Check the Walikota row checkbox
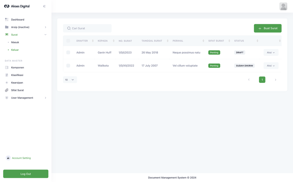The image size is (293, 182). 68,66
